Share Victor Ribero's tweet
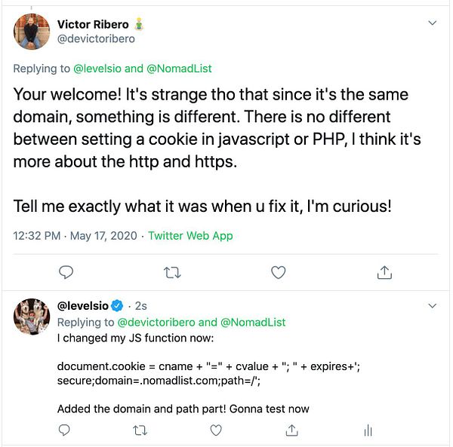This screenshot has width=453, height=447. coord(384,272)
